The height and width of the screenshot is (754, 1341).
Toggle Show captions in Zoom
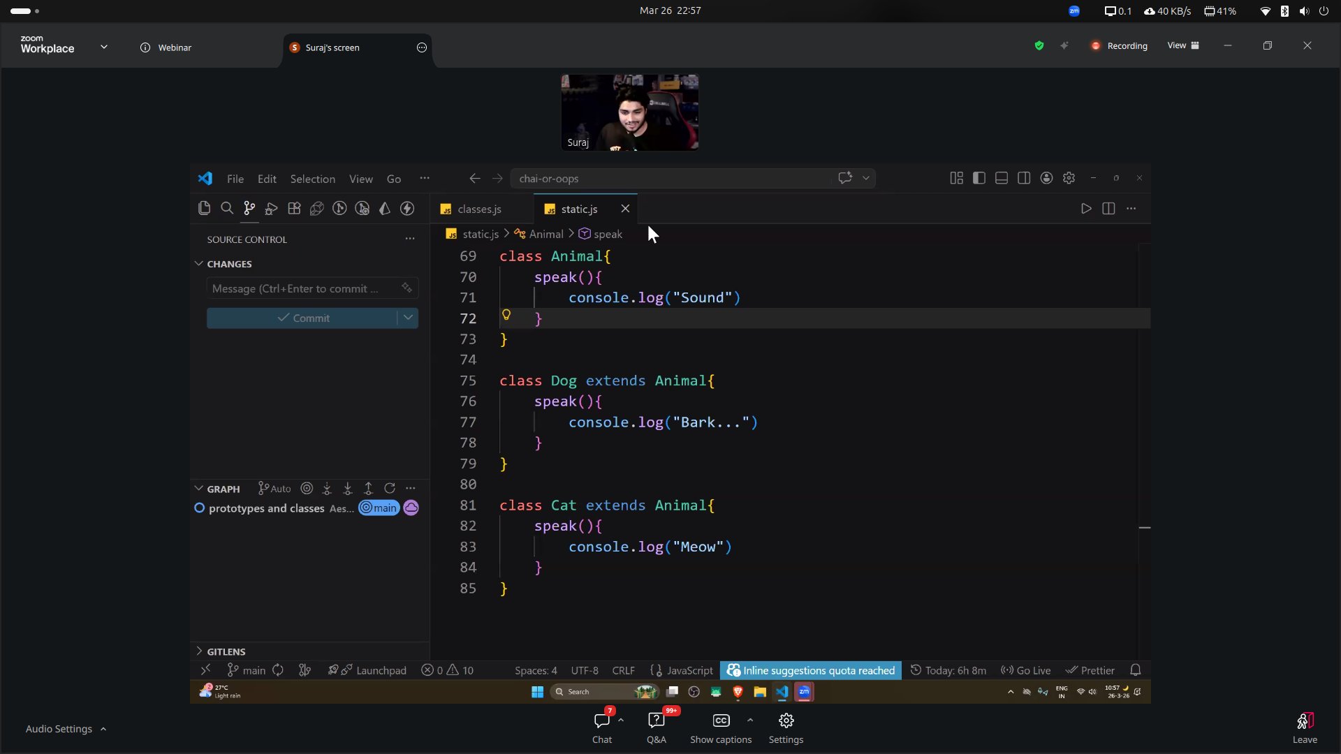721,727
